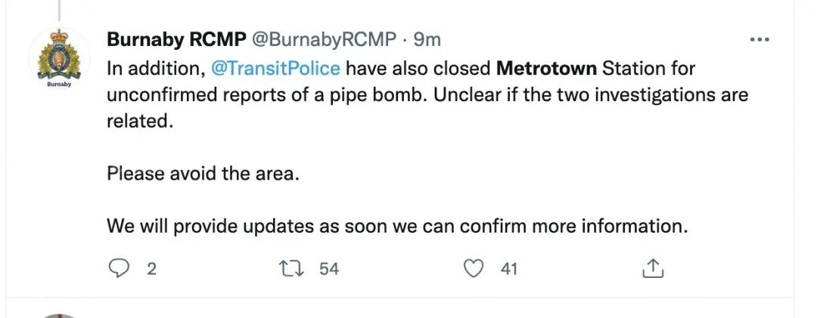The height and width of the screenshot is (318, 817).
Task: Click the partial avatar of the next tweet
Action: (58, 315)
